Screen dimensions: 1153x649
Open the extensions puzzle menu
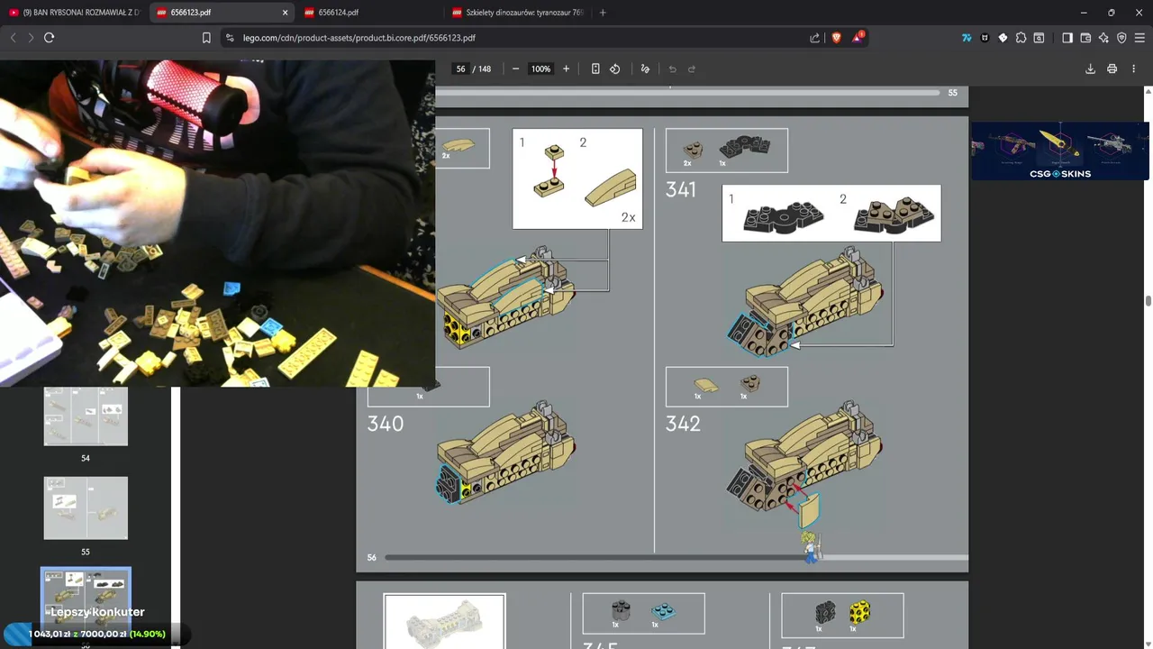tap(1021, 38)
